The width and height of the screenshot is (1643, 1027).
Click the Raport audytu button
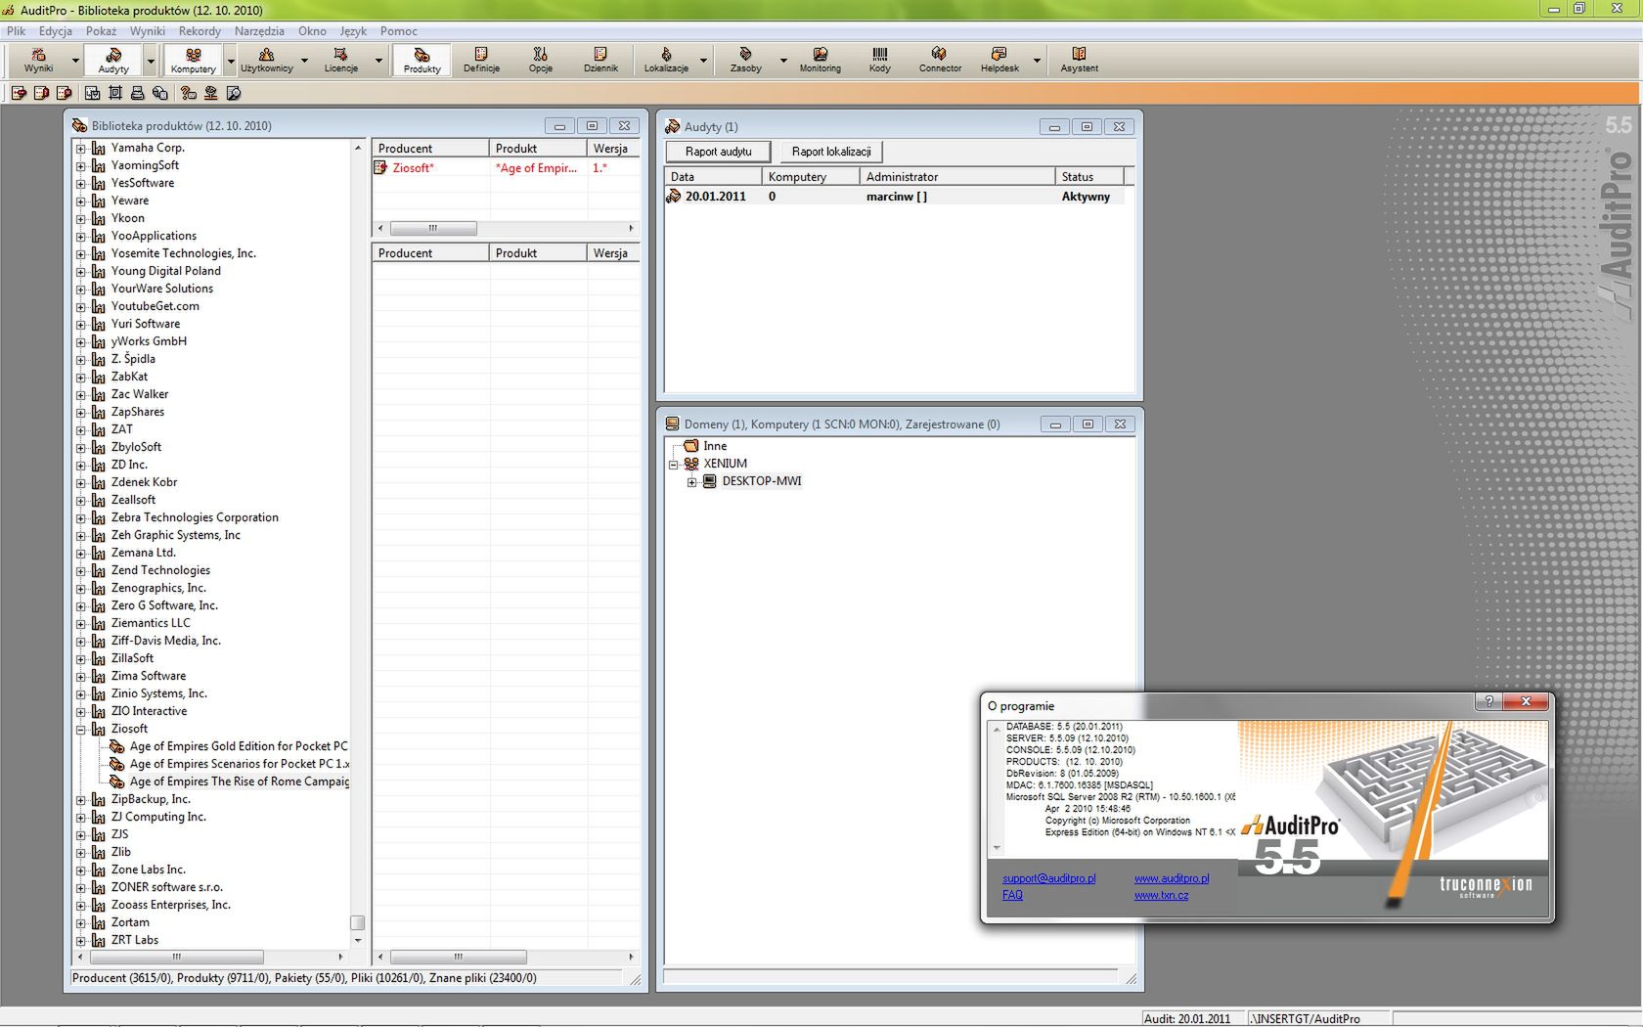tap(717, 152)
